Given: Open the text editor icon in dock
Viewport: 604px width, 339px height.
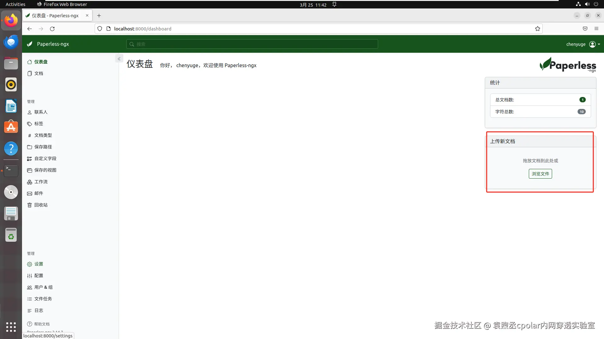Looking at the screenshot, I should (x=11, y=213).
